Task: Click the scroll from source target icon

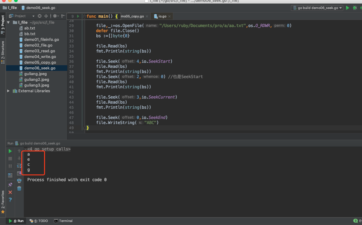Action: point(40,16)
